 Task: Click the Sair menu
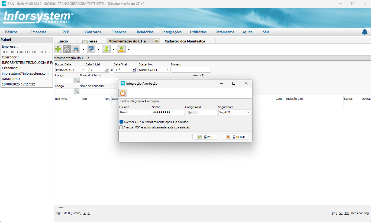click(x=266, y=32)
